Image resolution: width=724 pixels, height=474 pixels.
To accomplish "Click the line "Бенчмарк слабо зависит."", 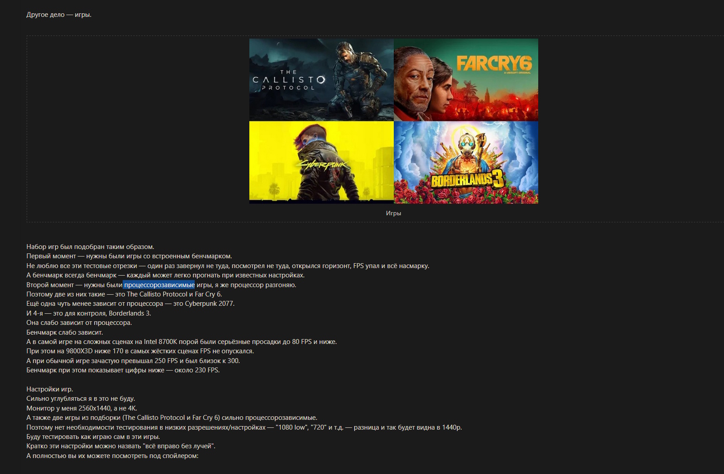I will [x=64, y=332].
